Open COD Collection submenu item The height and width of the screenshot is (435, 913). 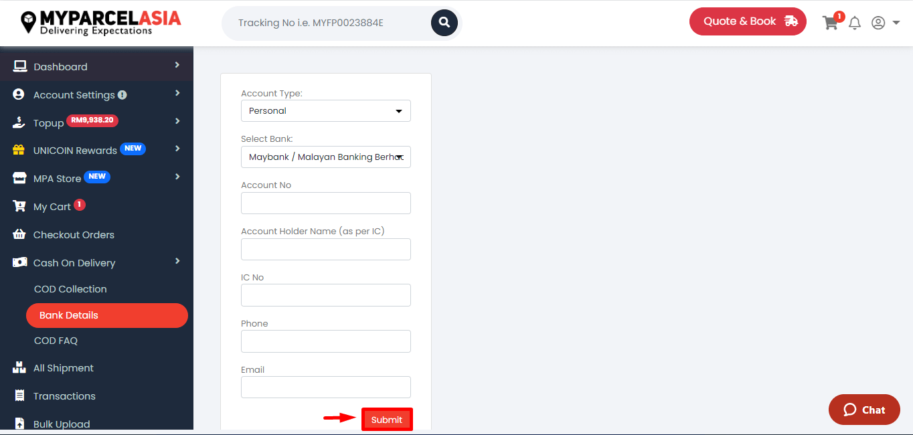click(70, 289)
